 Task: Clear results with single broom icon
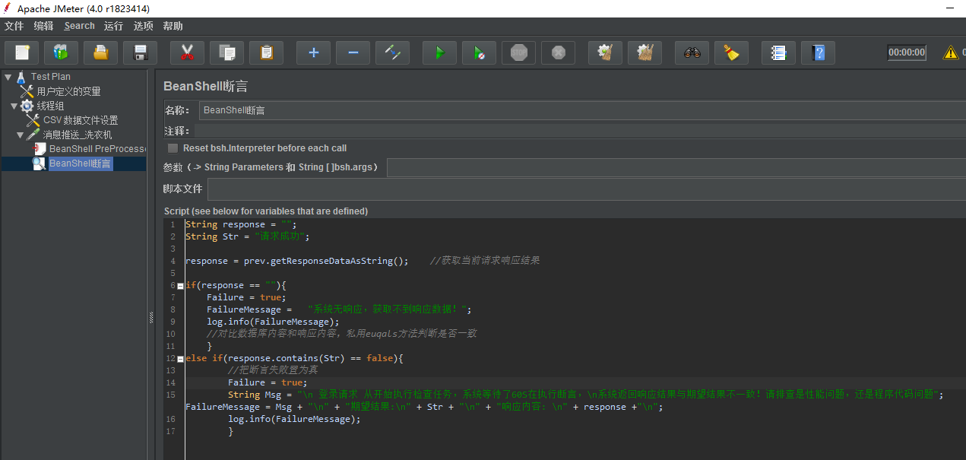[x=605, y=52]
